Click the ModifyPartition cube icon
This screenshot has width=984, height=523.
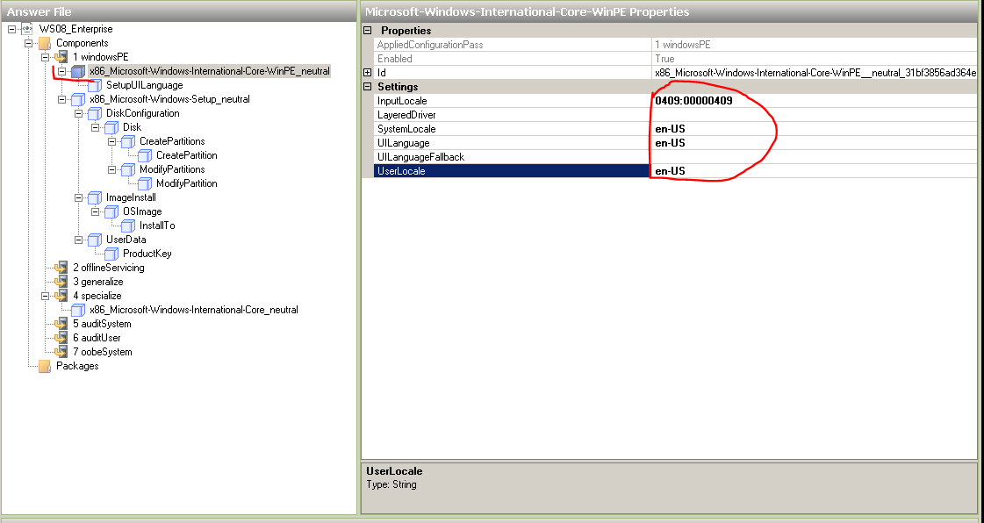pyautogui.click(x=145, y=183)
